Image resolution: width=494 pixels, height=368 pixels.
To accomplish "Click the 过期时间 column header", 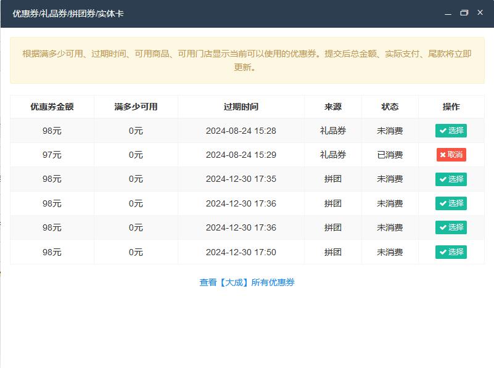I will (x=241, y=107).
